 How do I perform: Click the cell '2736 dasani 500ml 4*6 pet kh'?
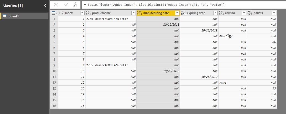(111, 19)
